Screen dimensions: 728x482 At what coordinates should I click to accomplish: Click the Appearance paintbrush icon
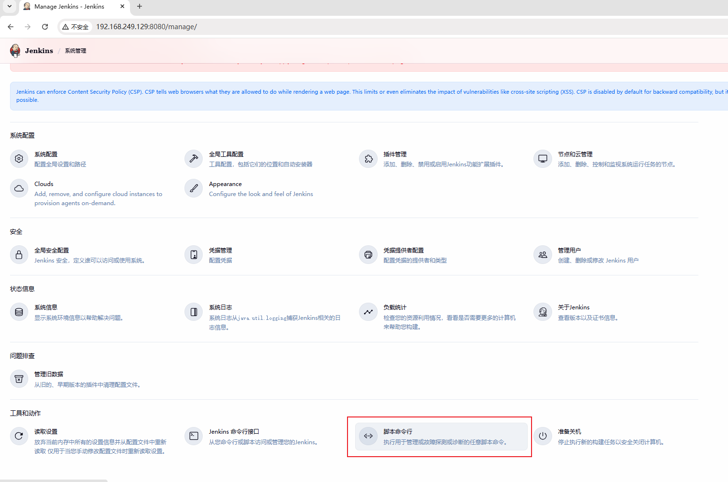point(194,188)
